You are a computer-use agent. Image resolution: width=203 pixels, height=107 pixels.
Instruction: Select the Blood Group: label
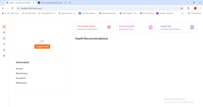coord(22,73)
